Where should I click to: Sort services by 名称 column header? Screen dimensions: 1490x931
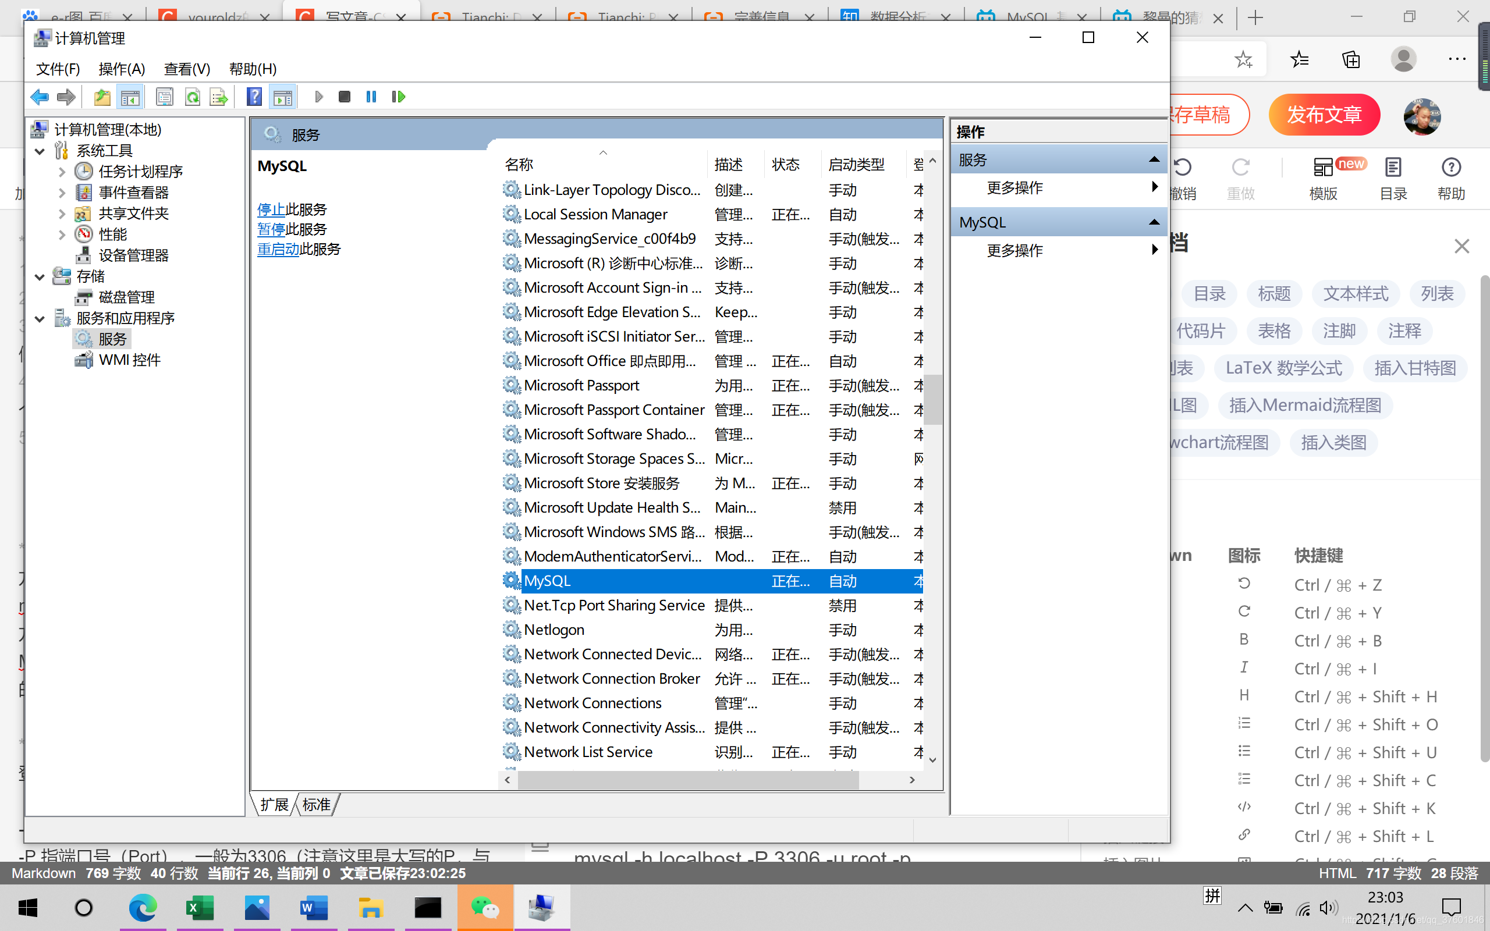tap(602, 164)
